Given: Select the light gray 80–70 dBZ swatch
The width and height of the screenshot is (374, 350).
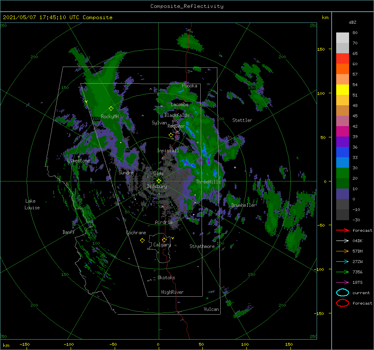Looking at the screenshot, I should (x=342, y=37).
